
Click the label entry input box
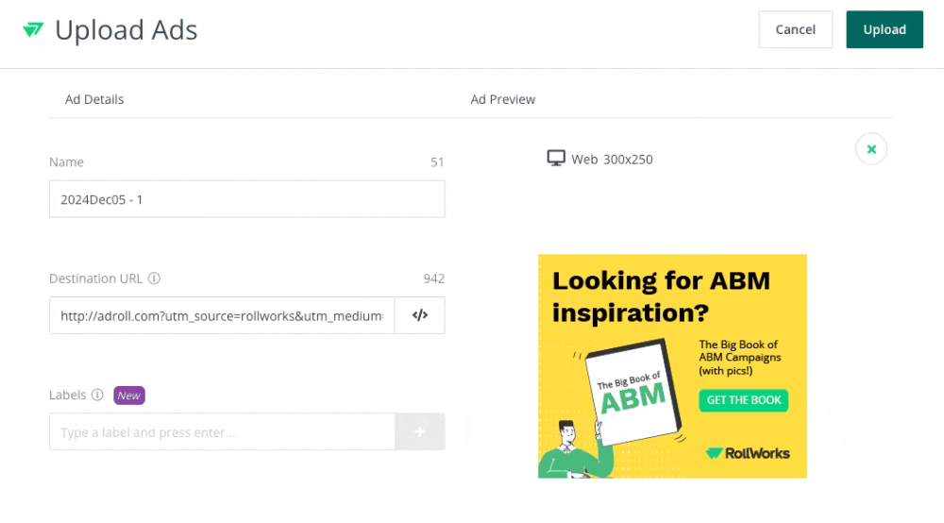[222, 432]
